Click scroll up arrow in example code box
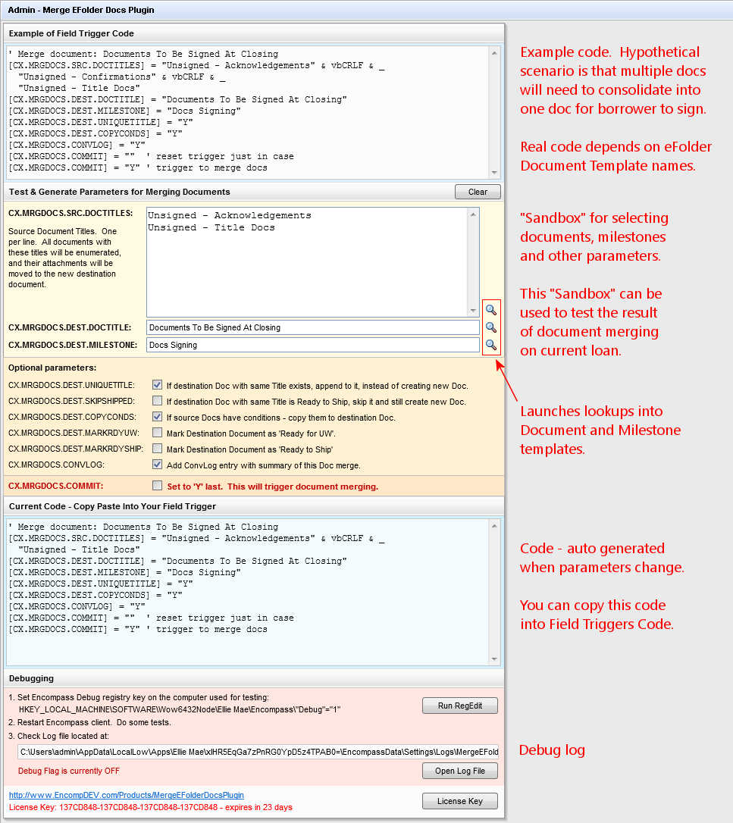Viewport: 733px width, 823px height. (x=494, y=53)
